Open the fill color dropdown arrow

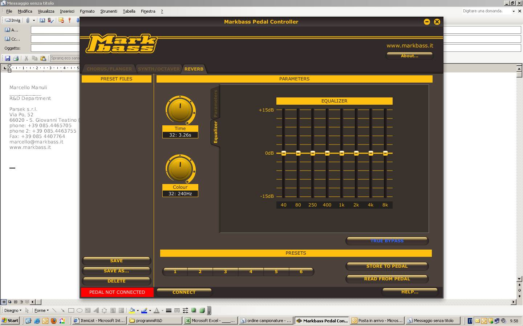point(138,310)
